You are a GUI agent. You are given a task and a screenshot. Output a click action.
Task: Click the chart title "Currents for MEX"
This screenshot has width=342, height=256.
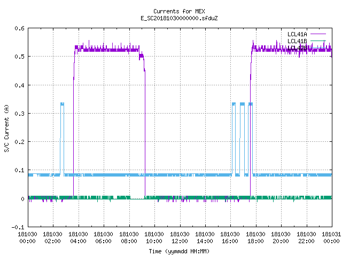pyautogui.click(x=179, y=11)
